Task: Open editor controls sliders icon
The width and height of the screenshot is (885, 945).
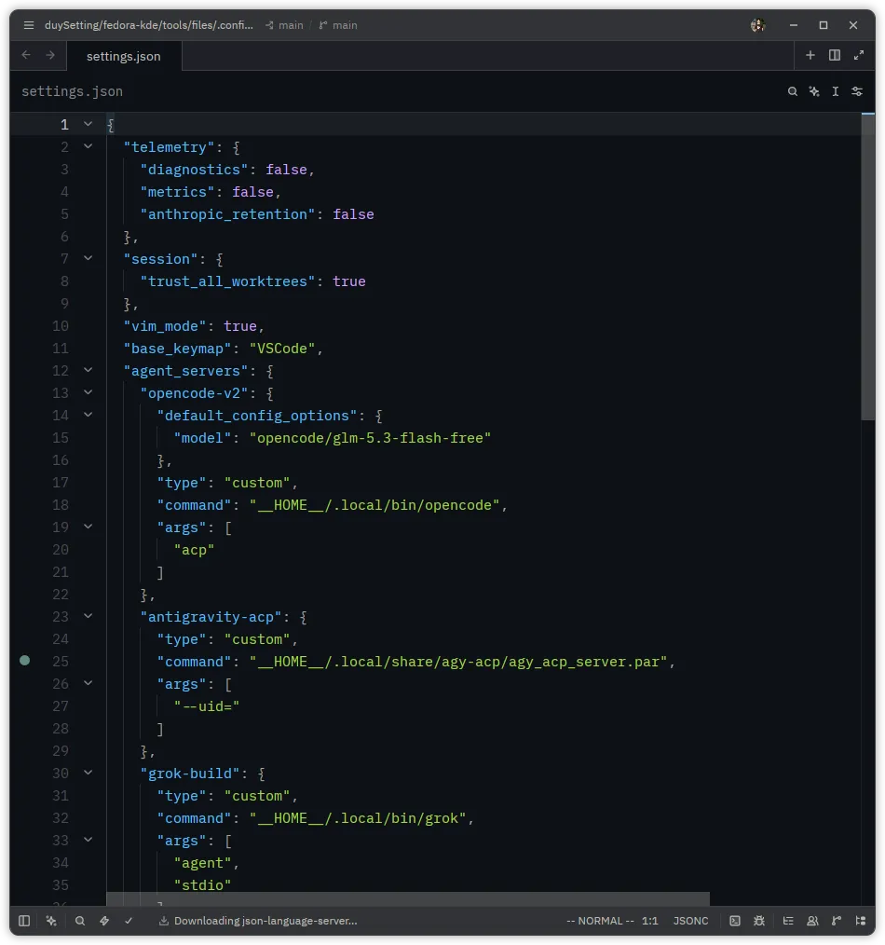Action: pos(857,91)
